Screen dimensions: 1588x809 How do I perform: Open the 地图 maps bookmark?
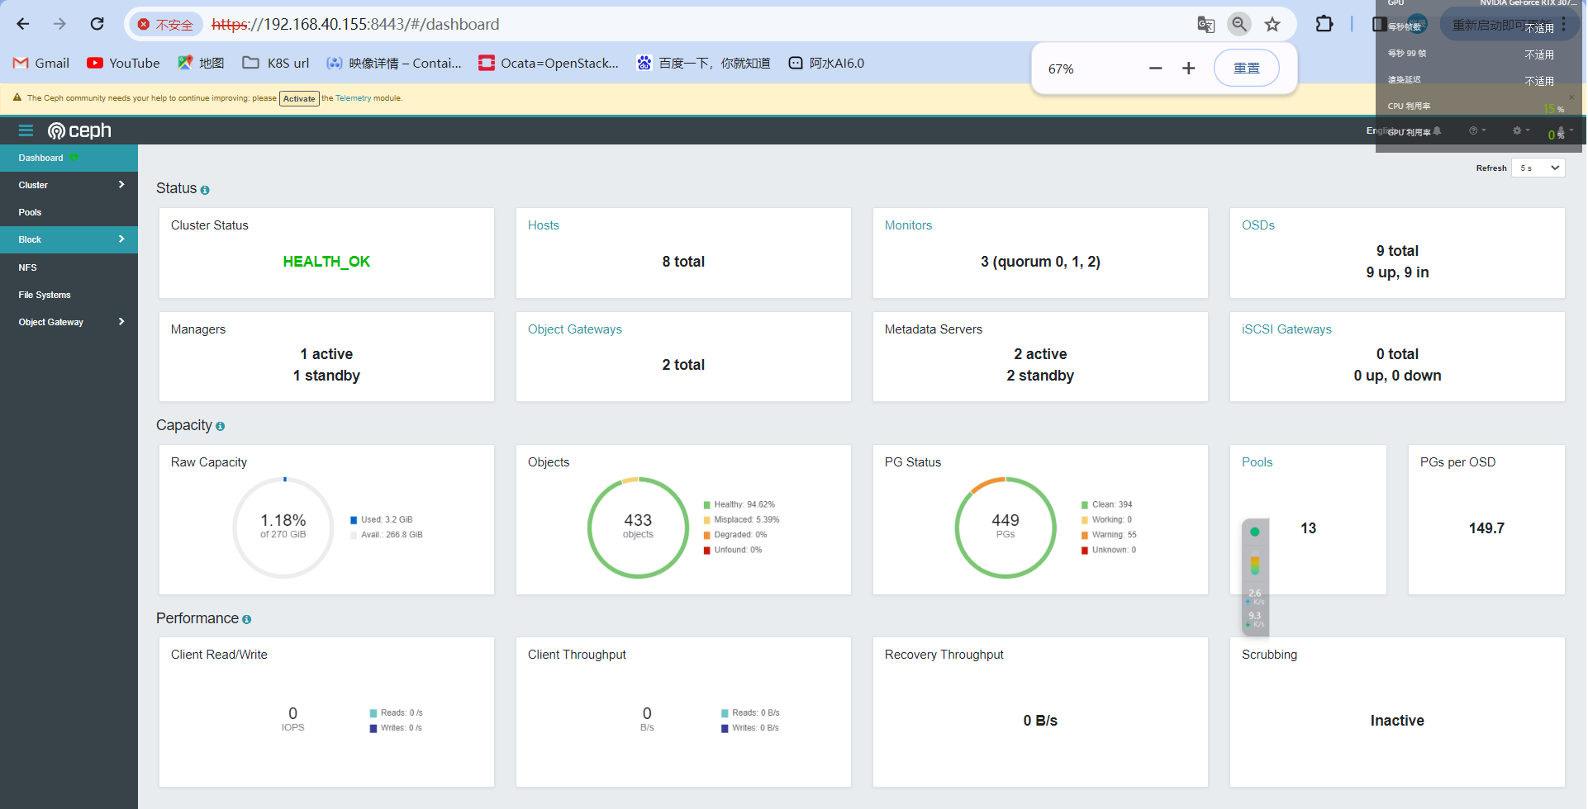pos(201,63)
